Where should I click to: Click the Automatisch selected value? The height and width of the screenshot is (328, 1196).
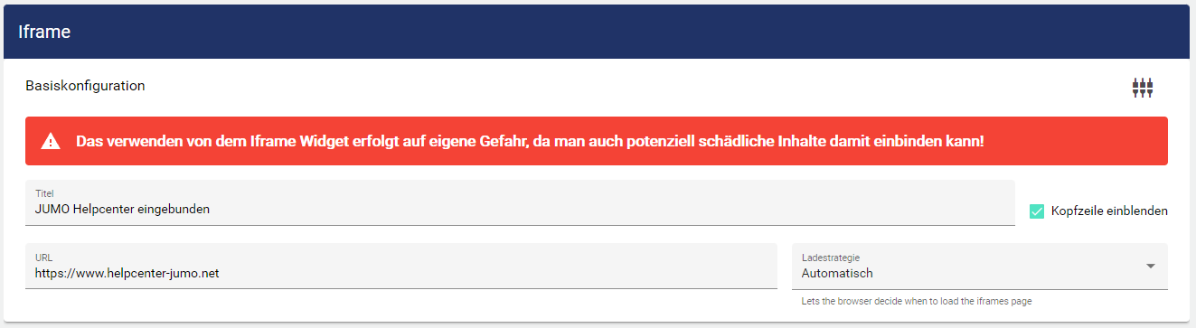(837, 274)
